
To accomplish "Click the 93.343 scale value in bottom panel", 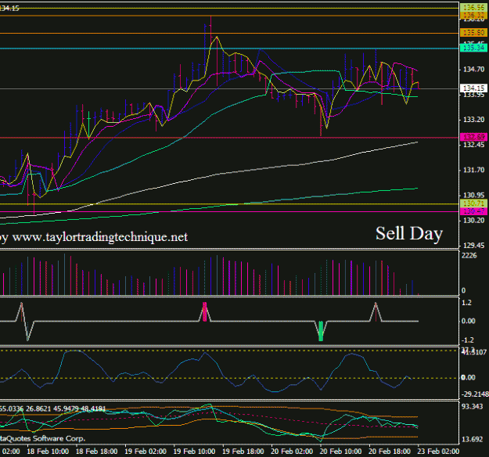I will point(472,407).
